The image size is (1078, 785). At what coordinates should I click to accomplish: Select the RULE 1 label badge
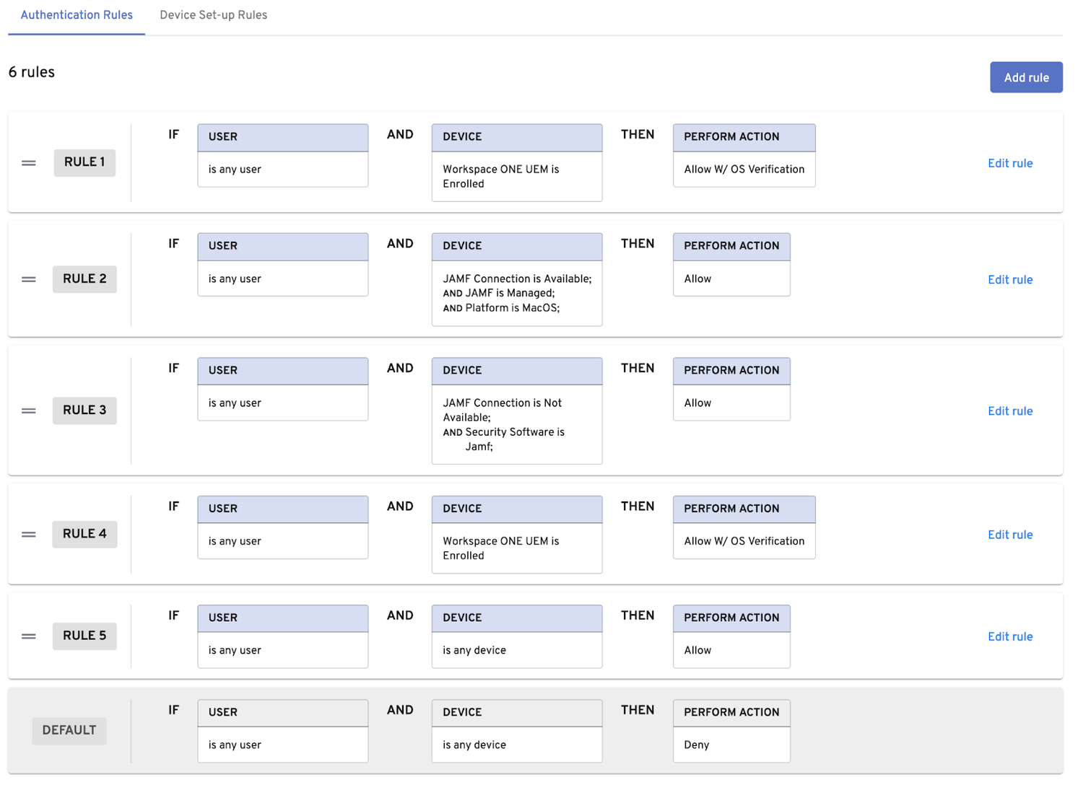pyautogui.click(x=84, y=162)
